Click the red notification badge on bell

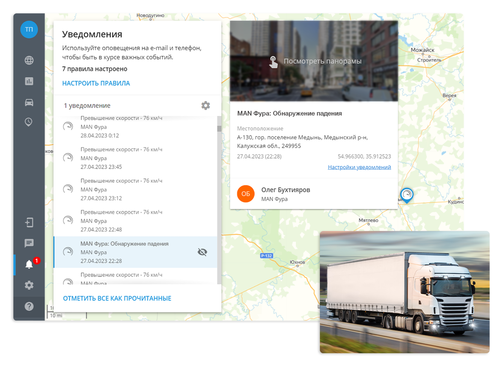tap(36, 260)
